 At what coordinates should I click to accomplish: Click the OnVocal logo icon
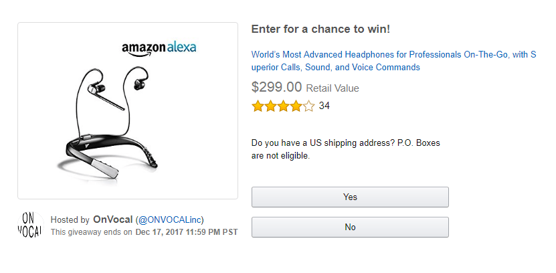tap(31, 224)
